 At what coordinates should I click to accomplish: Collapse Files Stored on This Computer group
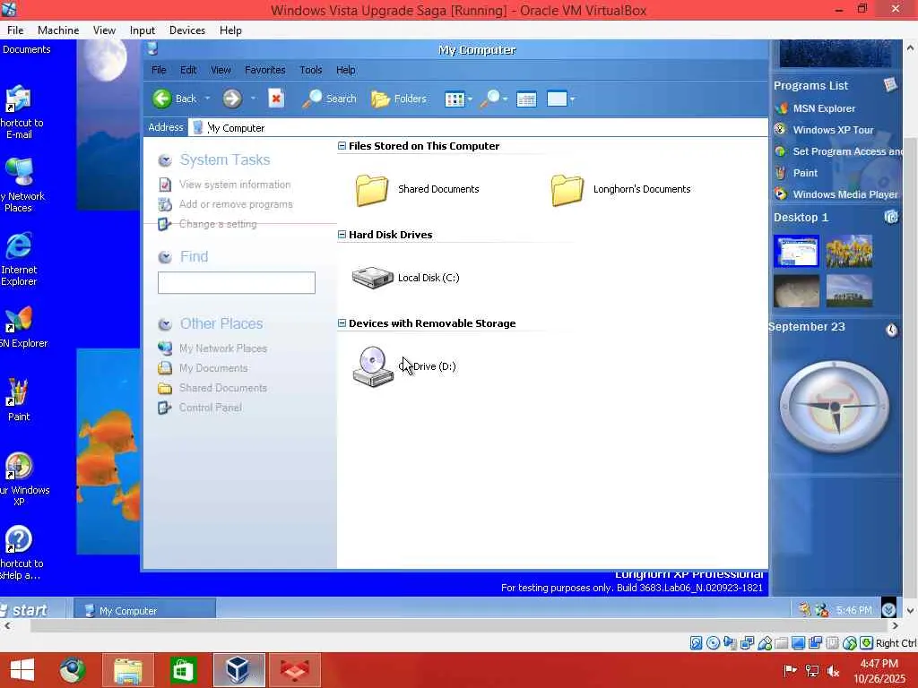point(342,146)
